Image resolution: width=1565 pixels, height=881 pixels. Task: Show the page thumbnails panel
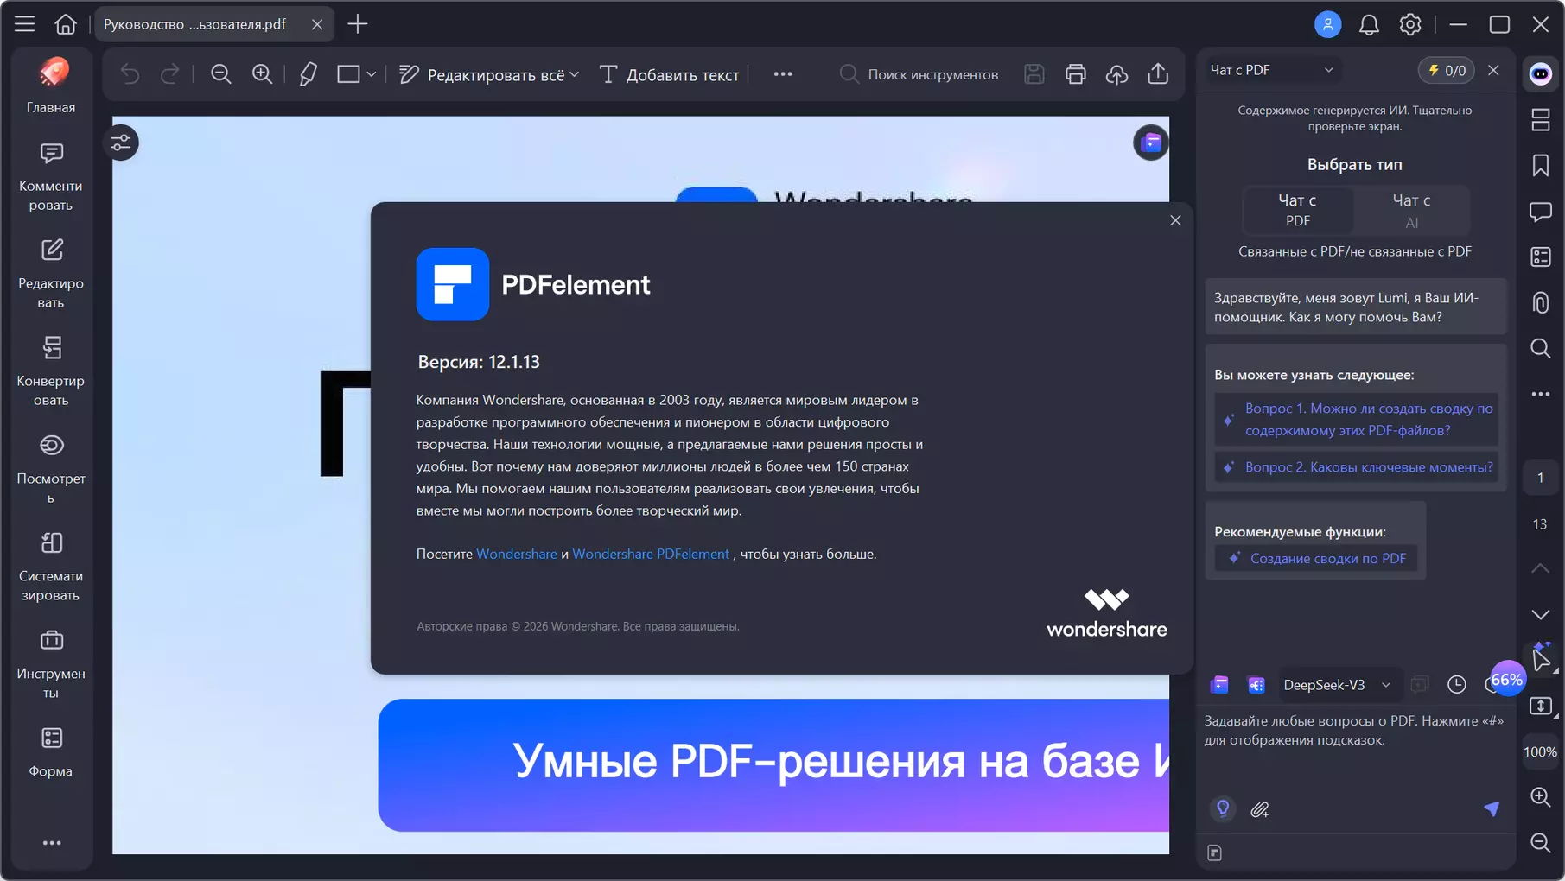coord(1541,120)
